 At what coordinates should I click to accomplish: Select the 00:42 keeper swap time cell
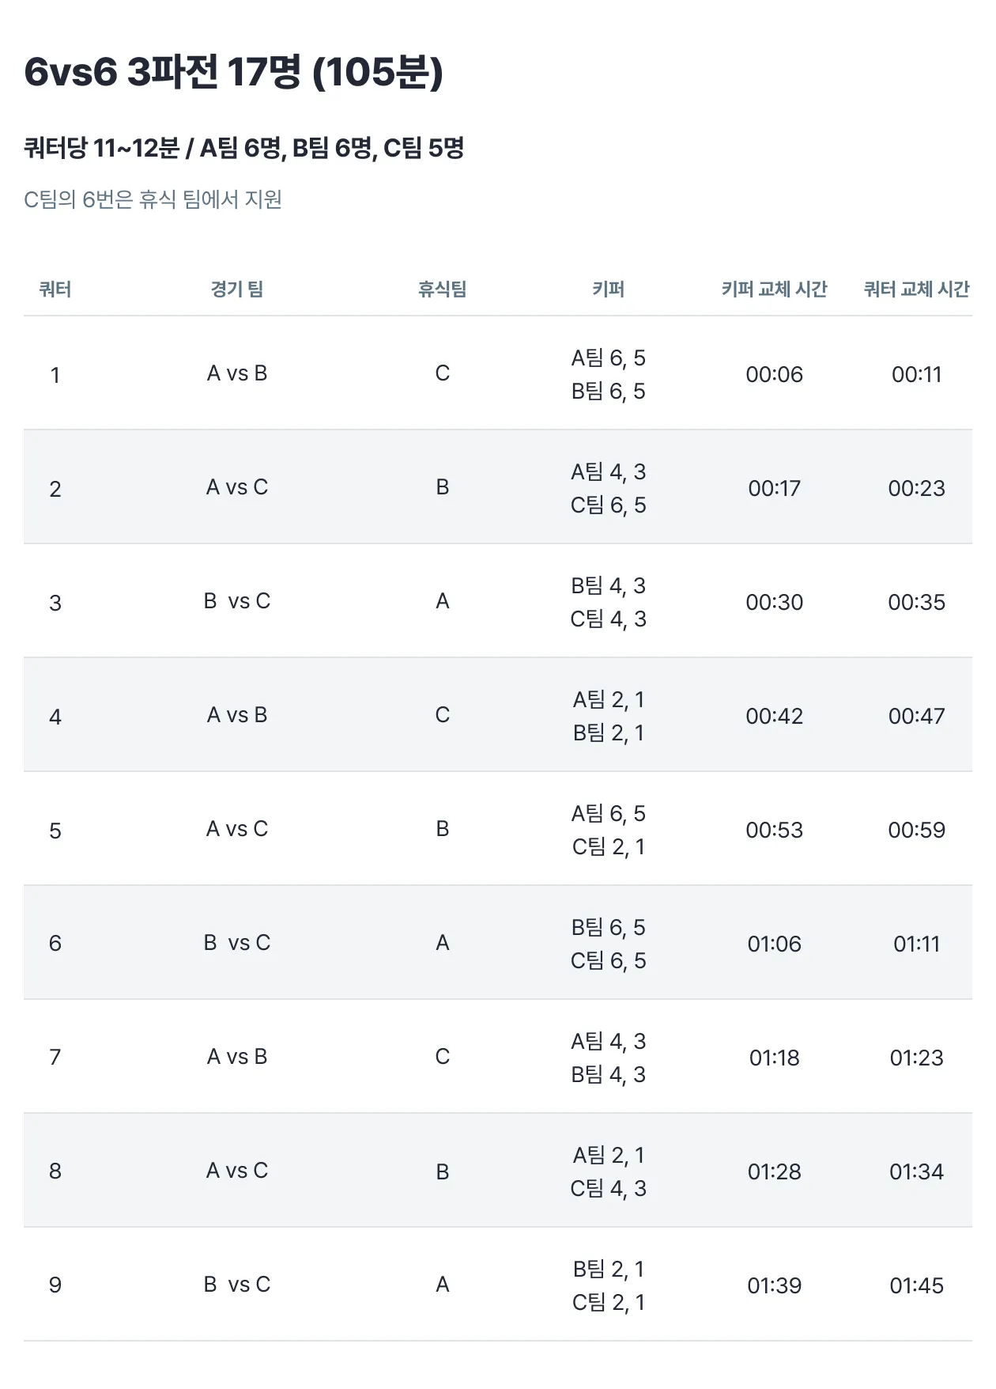775,716
